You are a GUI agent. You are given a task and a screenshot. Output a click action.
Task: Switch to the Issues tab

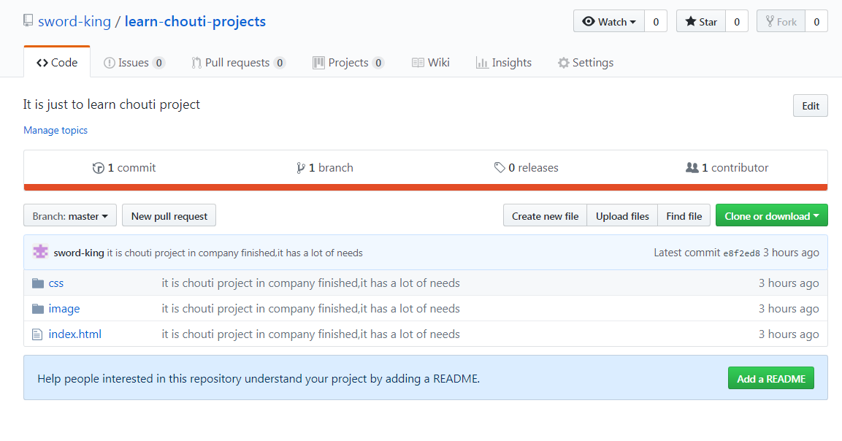(x=134, y=63)
